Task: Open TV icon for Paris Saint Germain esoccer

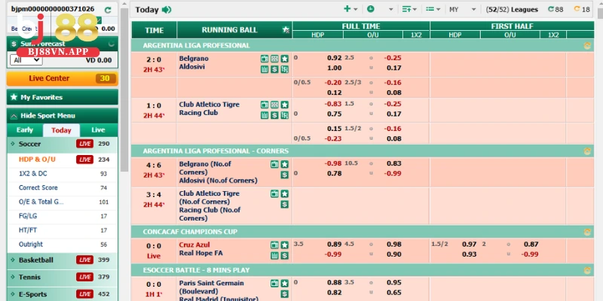Action: (x=274, y=284)
